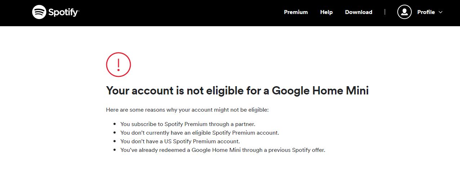Click blank white area below the reasons list
This screenshot has height=186, width=460.
pos(230,171)
